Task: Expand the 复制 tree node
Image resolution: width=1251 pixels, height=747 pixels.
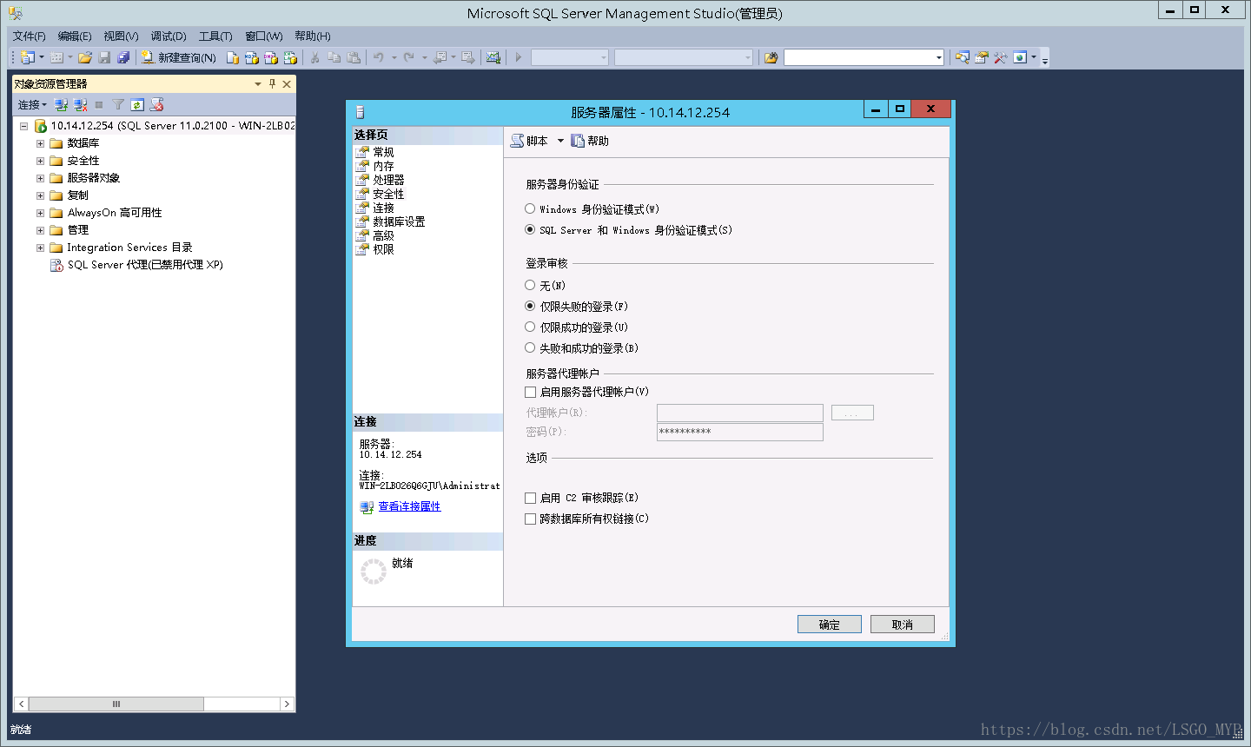Action: [40, 195]
